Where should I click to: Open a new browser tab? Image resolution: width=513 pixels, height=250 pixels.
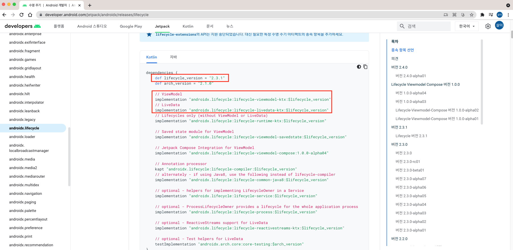point(90,5)
